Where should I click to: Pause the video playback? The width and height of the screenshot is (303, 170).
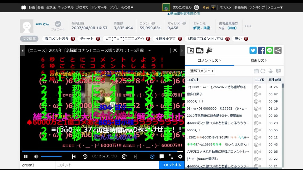[26, 156]
